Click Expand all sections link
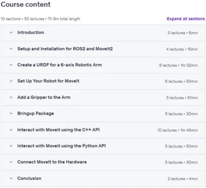 coord(186,19)
